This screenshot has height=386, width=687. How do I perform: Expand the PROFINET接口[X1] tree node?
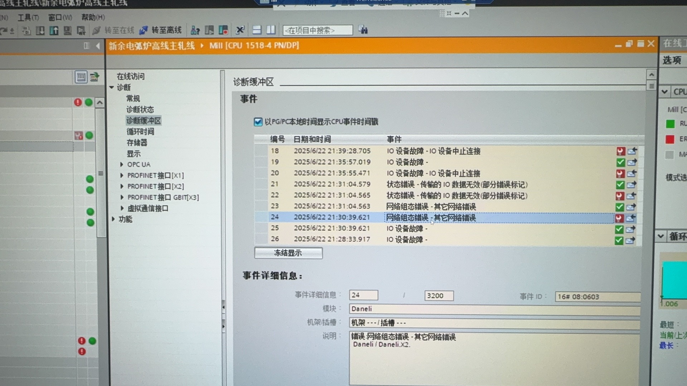(x=122, y=175)
